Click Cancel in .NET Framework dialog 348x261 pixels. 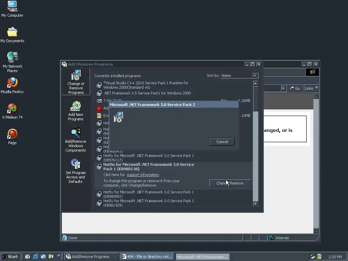tap(222, 142)
